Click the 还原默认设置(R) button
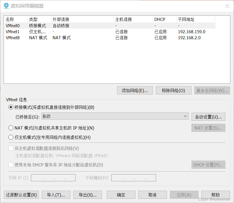The width and height of the screenshot is (234, 203). coord(21,195)
